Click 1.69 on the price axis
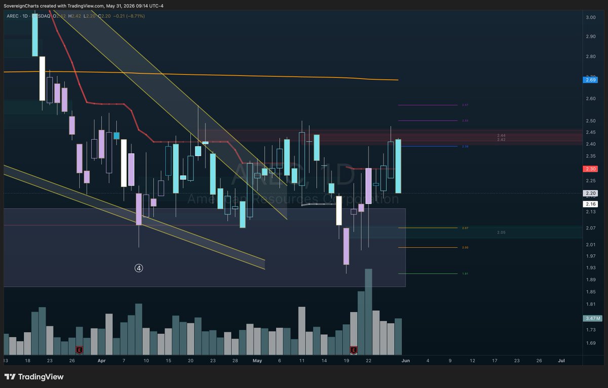Image resolution: width=608 pixels, height=388 pixels. point(591,343)
